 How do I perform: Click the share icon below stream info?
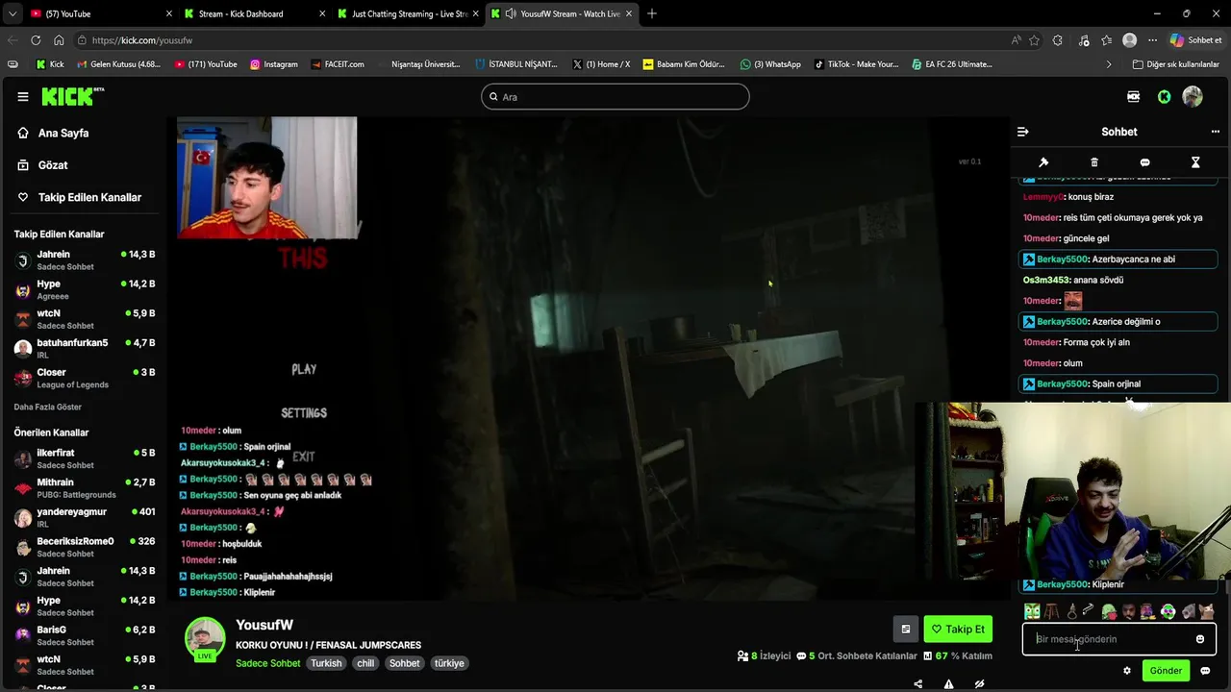917,684
